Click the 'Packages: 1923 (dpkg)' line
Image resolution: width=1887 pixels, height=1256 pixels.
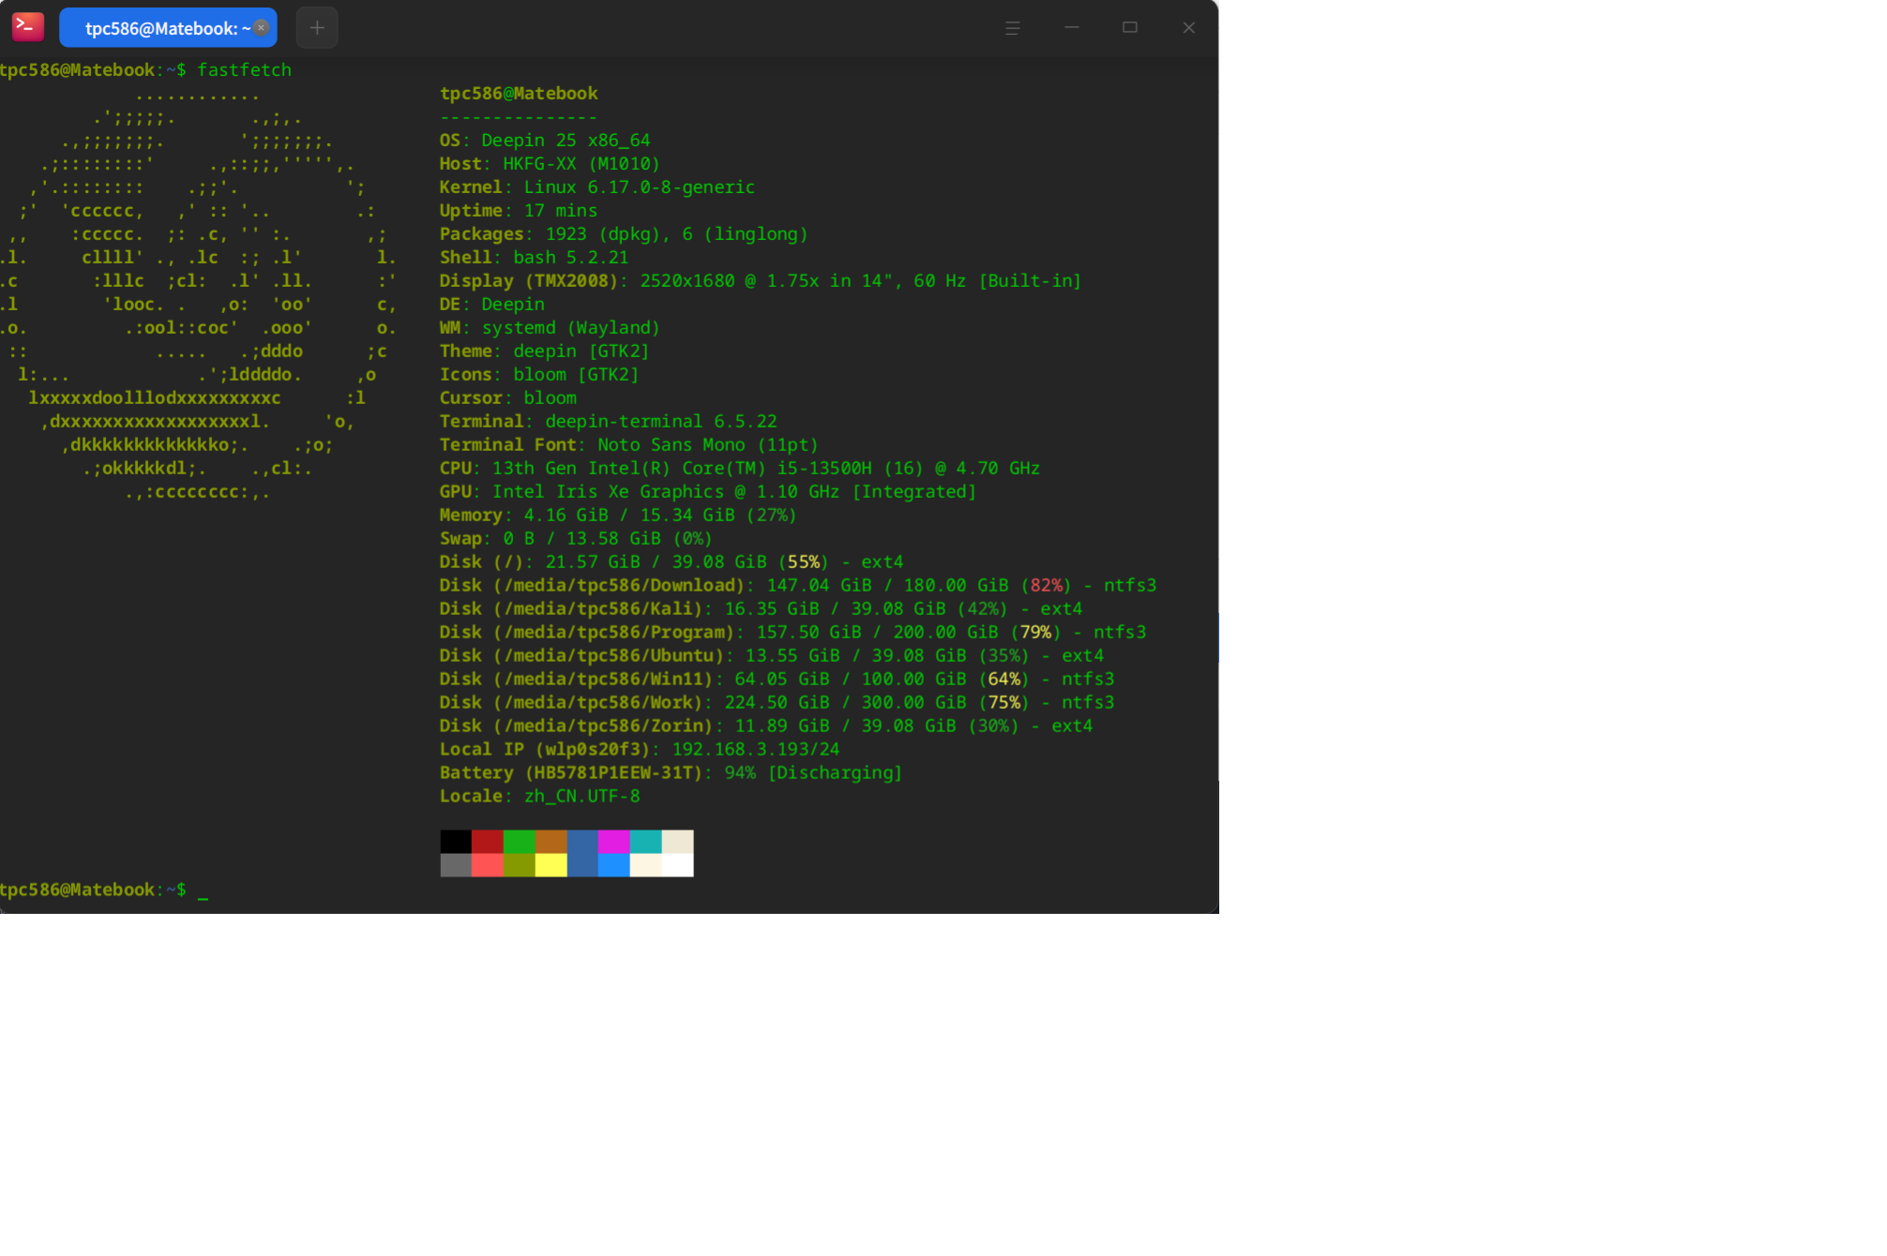tap(624, 234)
